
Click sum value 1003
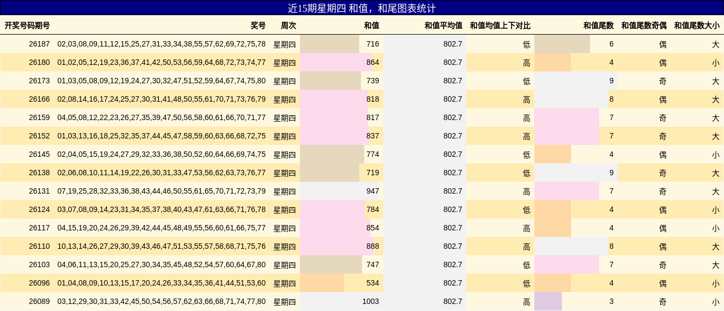coord(371,301)
